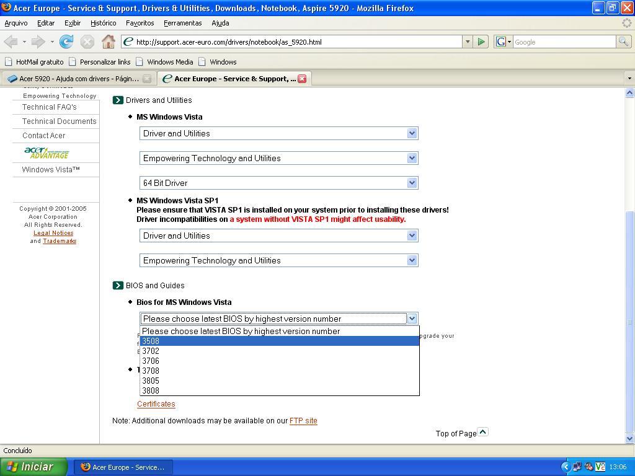This screenshot has width=635, height=476.
Task: Click the Acer Advantage logo
Action: [x=47, y=152]
